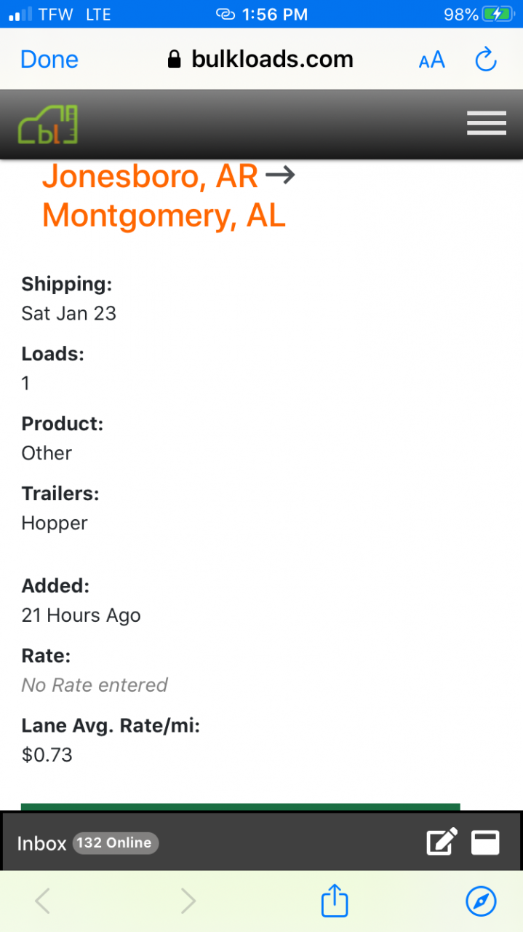Expand the inbox window icon
Image resolution: width=523 pixels, height=932 pixels.
[486, 842]
